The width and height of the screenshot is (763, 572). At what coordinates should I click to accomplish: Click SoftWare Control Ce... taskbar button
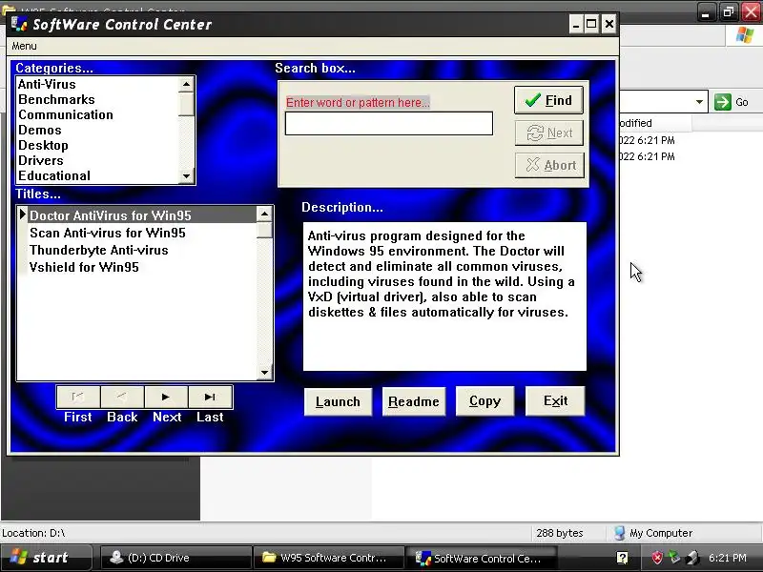pyautogui.click(x=482, y=559)
